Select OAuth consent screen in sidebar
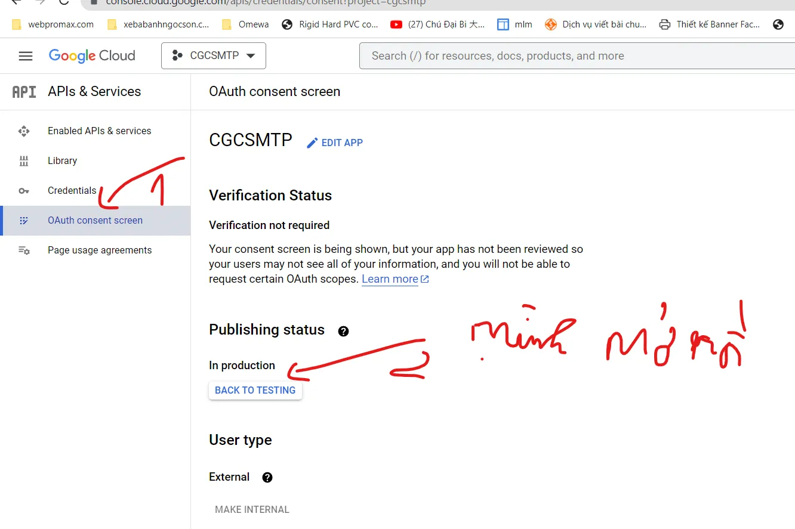The width and height of the screenshot is (795, 529). coord(95,221)
